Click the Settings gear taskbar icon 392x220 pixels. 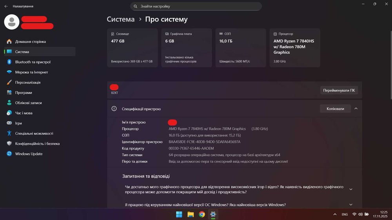tap(213, 214)
